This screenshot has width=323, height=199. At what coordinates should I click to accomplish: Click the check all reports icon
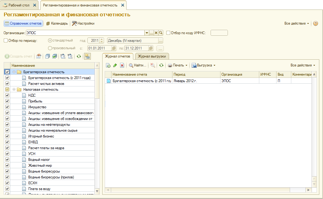(x=55, y=56)
